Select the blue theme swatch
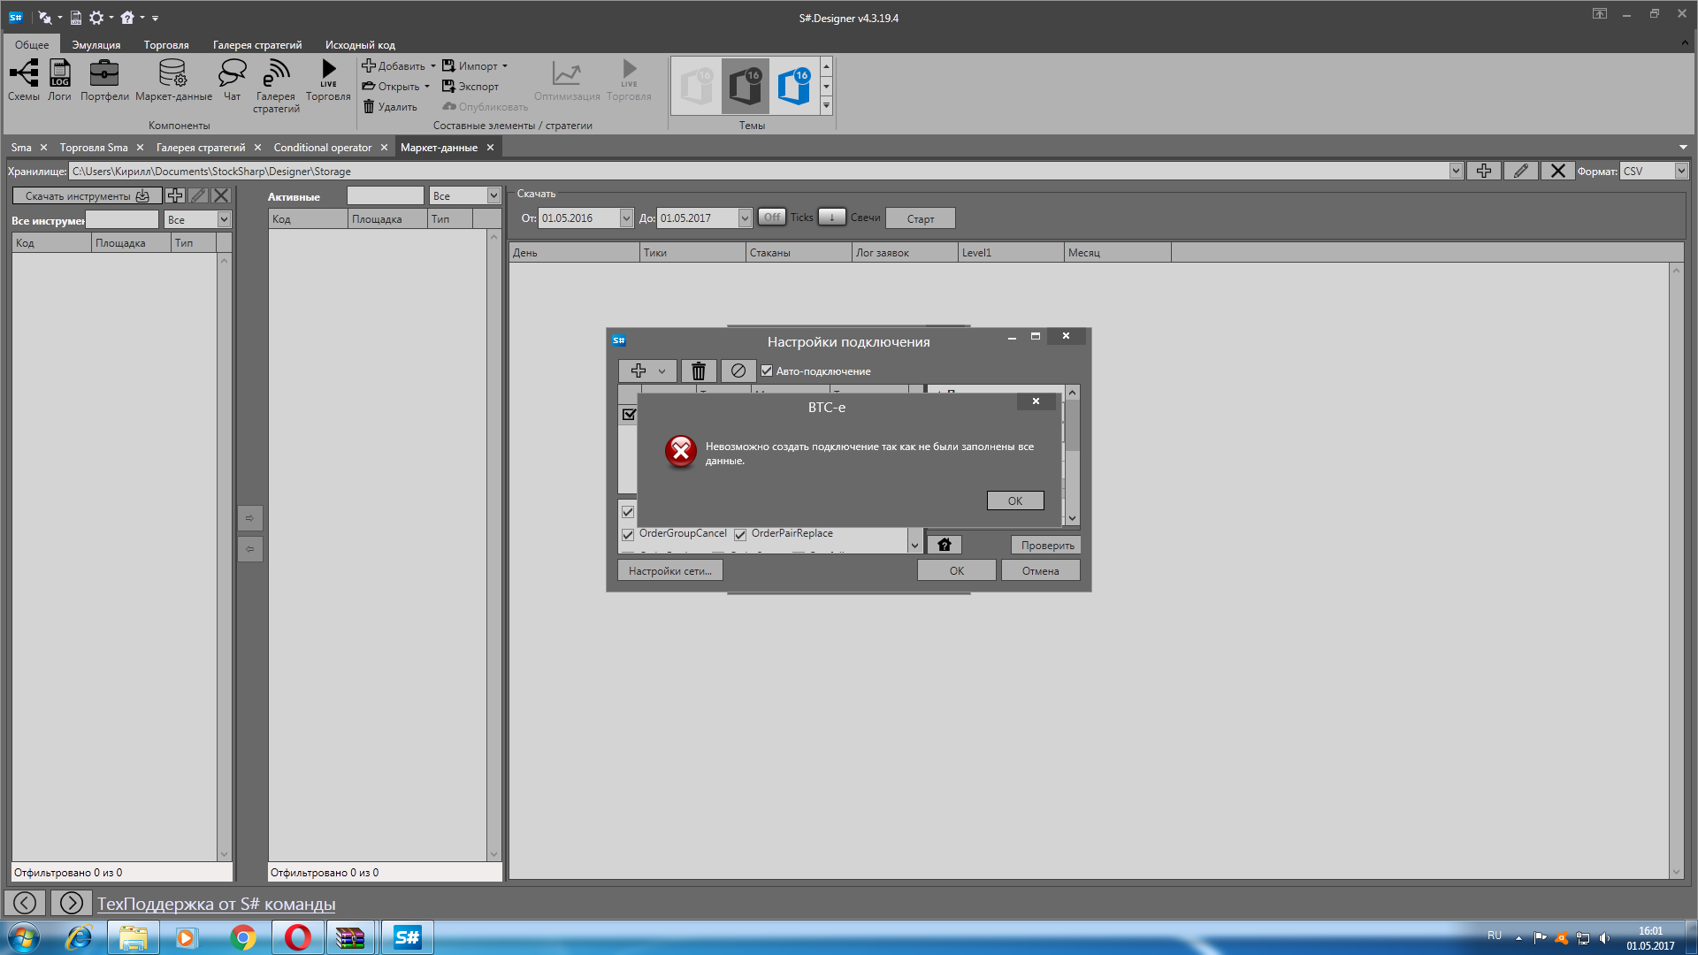The height and width of the screenshot is (955, 1698). tap(794, 87)
